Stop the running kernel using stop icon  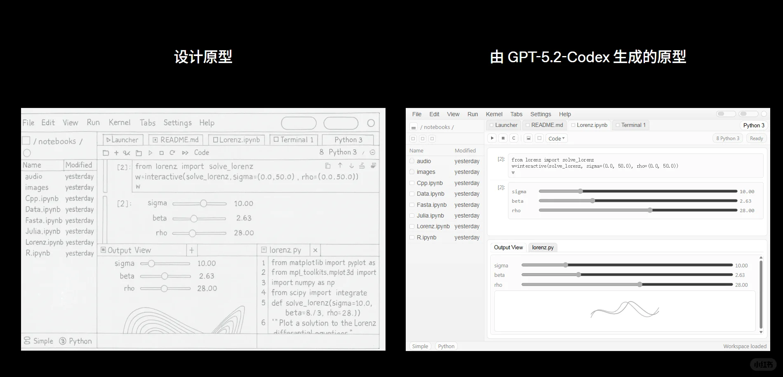(503, 138)
